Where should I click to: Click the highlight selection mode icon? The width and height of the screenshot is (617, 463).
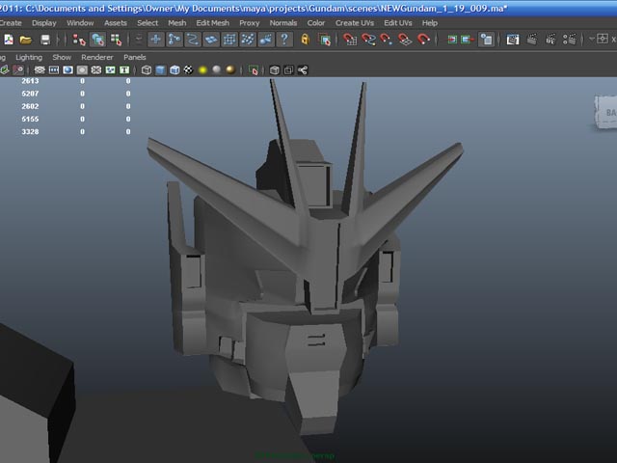[x=325, y=40]
